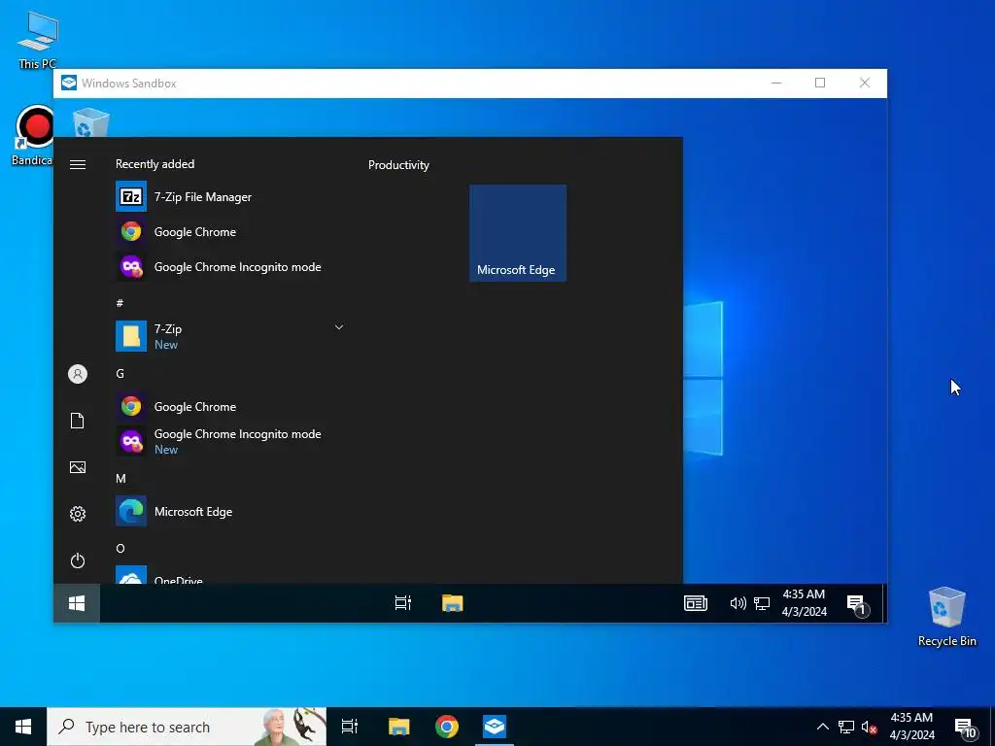Launch Google Chrome from the host taskbar

pyautogui.click(x=447, y=727)
